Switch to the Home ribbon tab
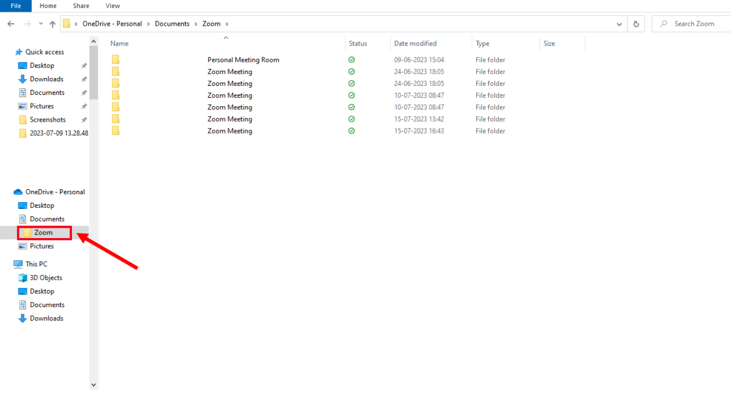The image size is (731, 393). tap(48, 6)
